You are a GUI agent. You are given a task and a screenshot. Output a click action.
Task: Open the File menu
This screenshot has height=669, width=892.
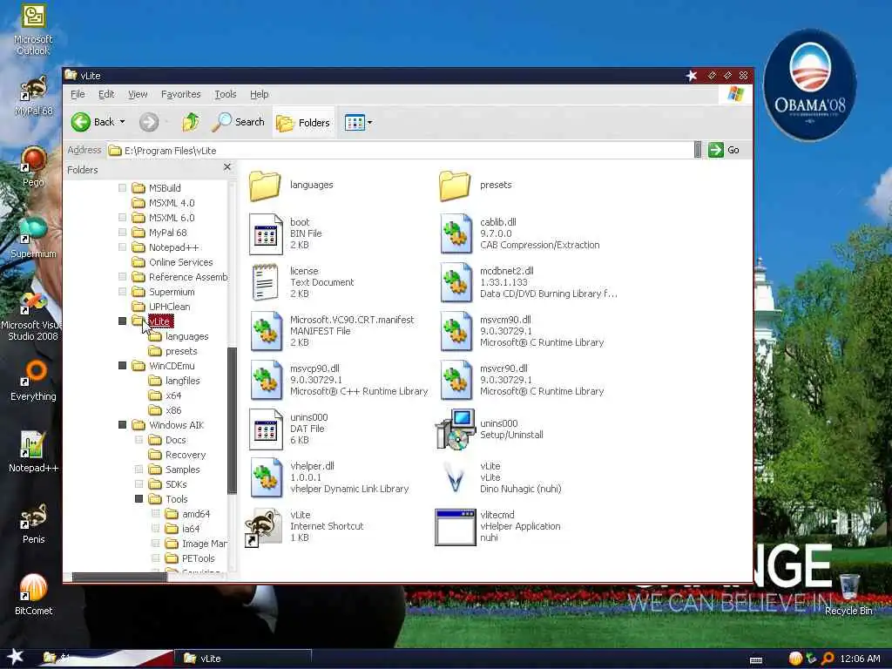click(78, 94)
